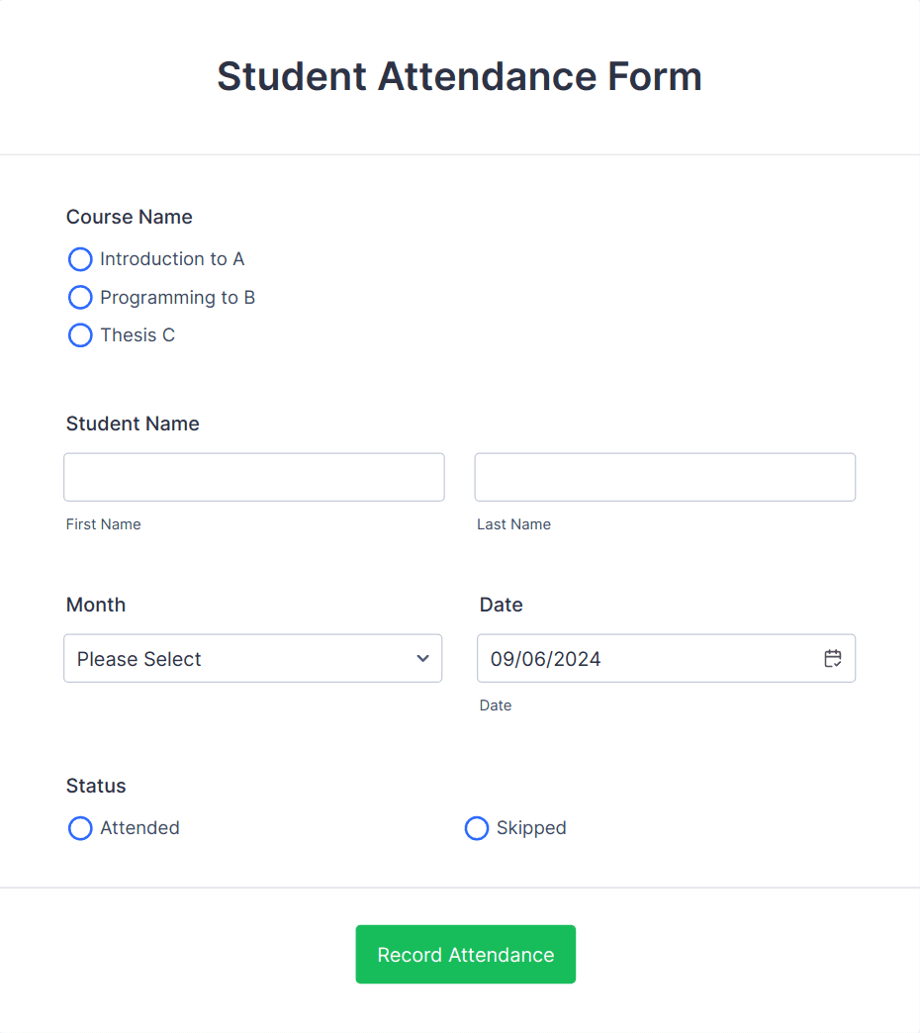The image size is (920, 1033).
Task: Mark attendance status as Attended
Action: tap(80, 828)
